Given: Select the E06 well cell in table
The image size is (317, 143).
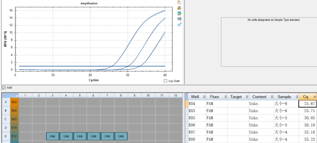Looking at the screenshot, I should (x=197, y=125).
